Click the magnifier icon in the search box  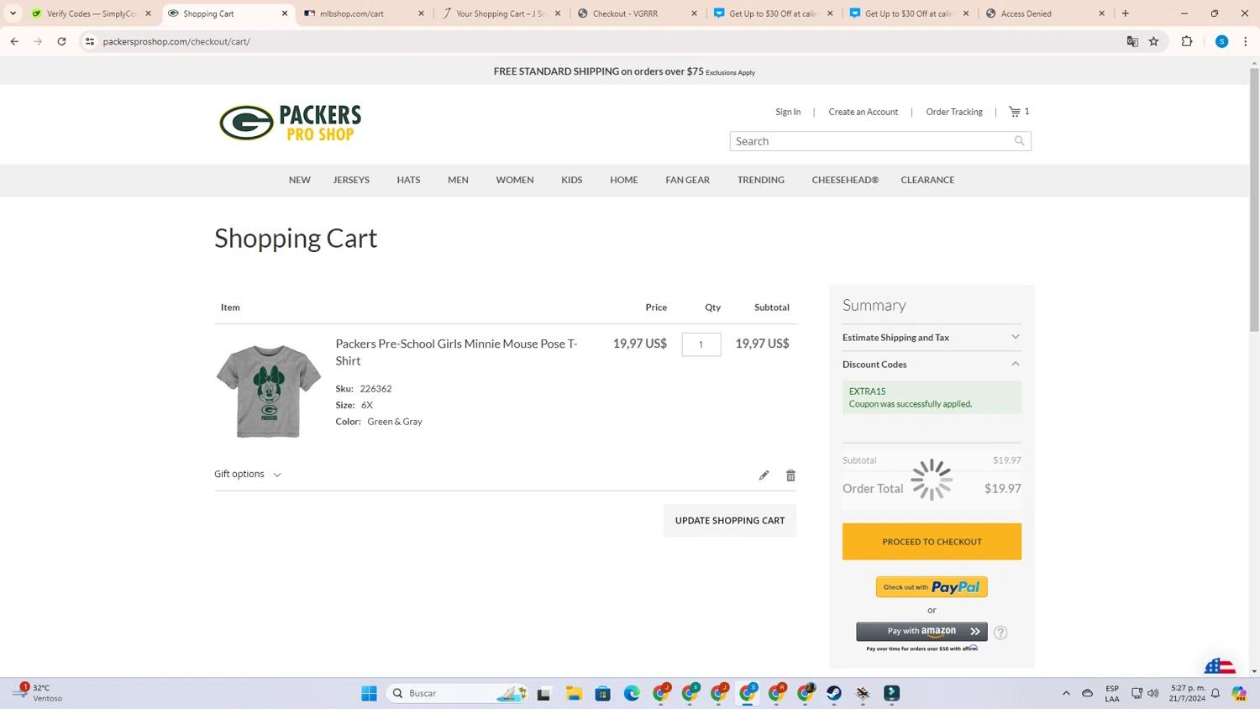pos(1019,141)
